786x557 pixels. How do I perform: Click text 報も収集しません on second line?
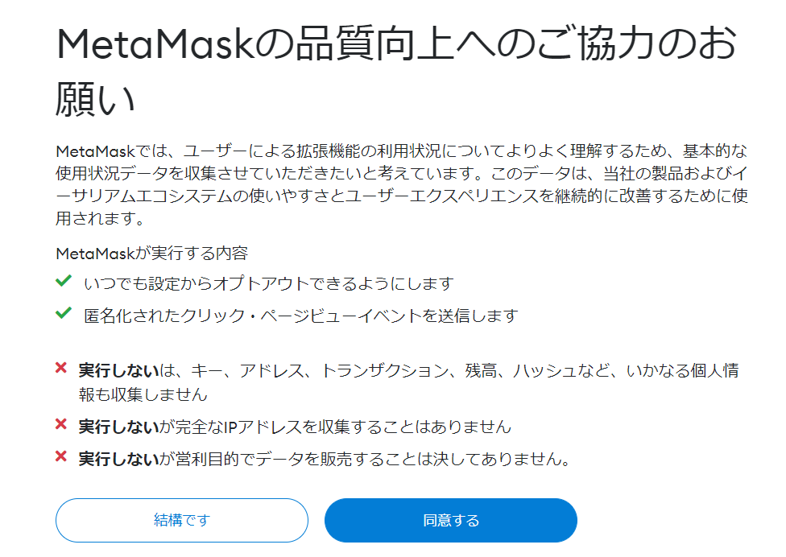[x=143, y=394]
